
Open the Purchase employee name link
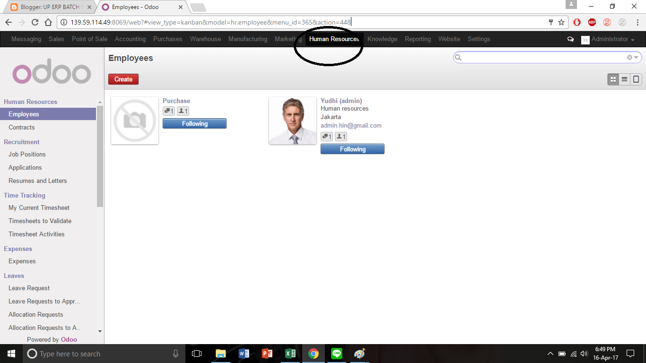(176, 101)
